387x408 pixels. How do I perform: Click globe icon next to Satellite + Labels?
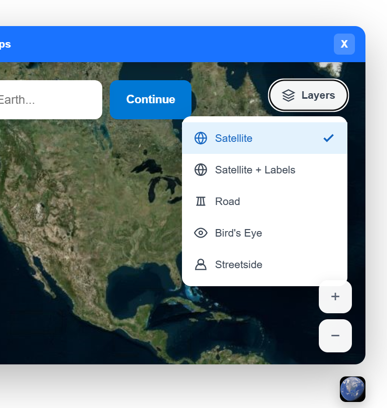[x=201, y=169]
